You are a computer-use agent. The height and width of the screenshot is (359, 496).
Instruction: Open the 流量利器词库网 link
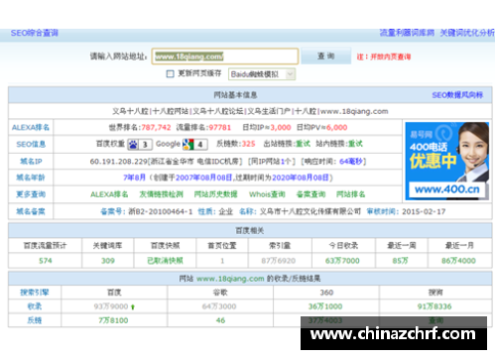point(407,33)
